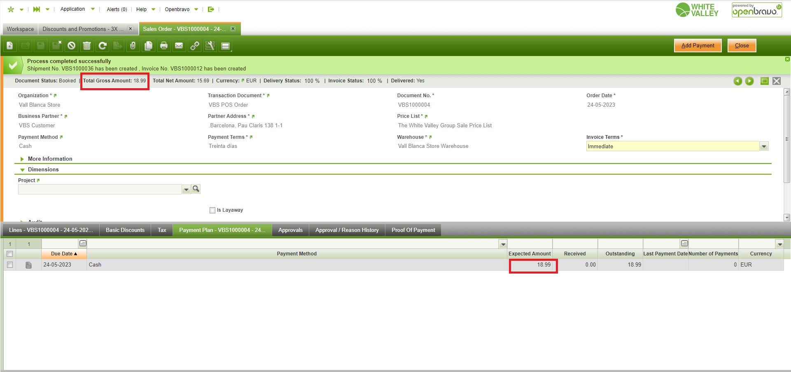This screenshot has width=791, height=372.
Task: Send email via the envelope icon
Action: (179, 46)
